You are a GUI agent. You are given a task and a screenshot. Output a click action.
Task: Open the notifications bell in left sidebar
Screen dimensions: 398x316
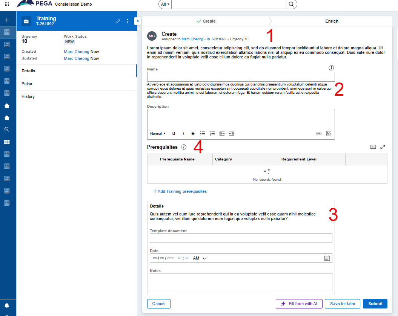tap(7, 305)
